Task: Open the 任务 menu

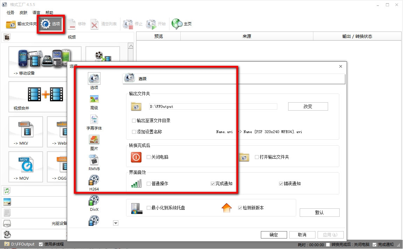Action: [11, 13]
